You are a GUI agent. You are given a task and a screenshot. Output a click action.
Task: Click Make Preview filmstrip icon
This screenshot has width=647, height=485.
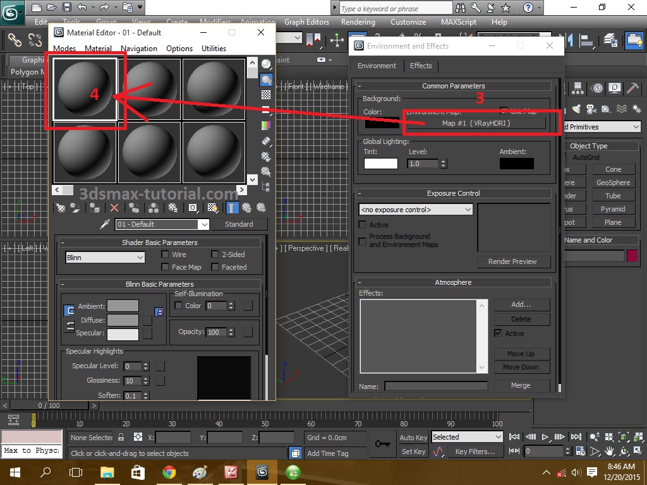click(x=266, y=141)
